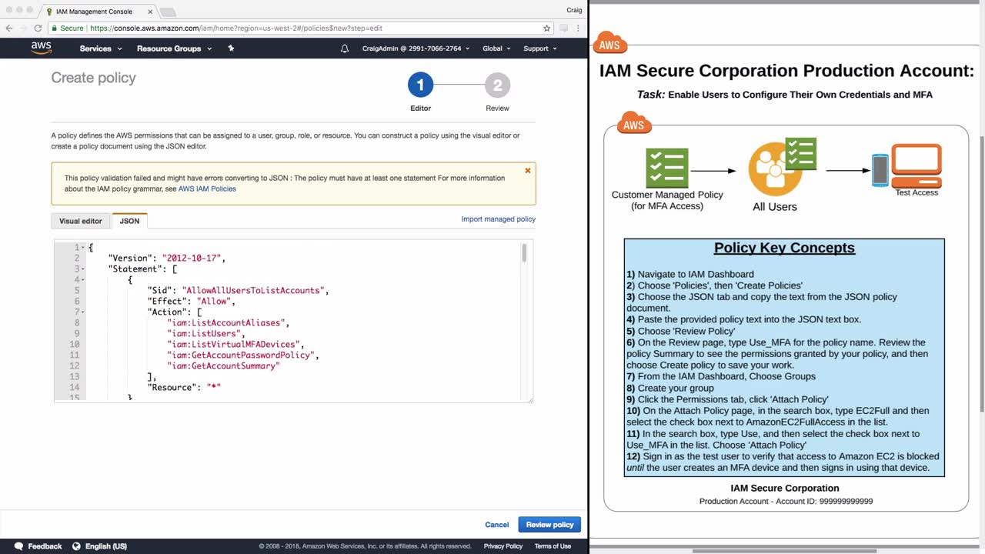Select the JSON tab

(x=129, y=221)
